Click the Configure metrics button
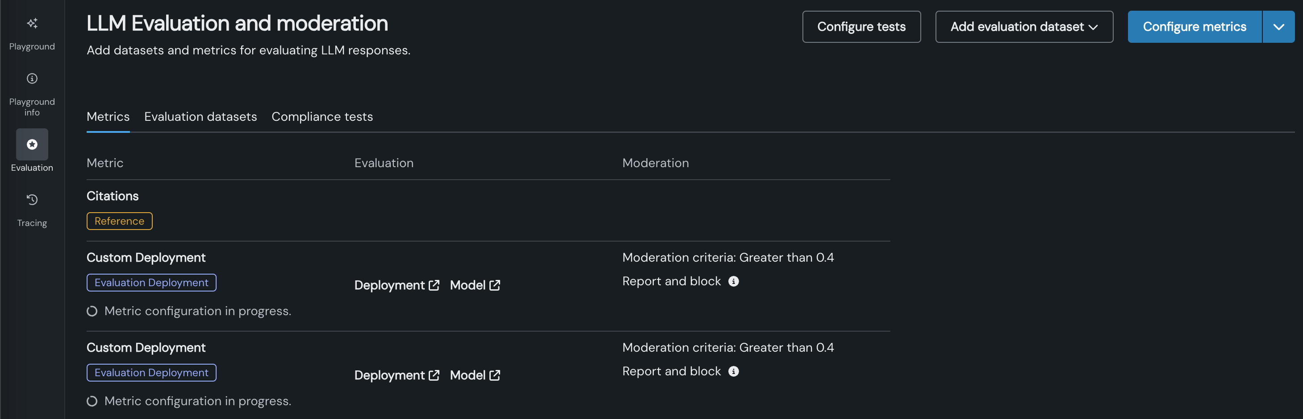Viewport: 1303px width, 419px height. point(1194,27)
